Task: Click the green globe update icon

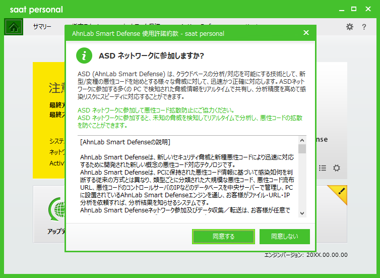Action: [x=57, y=209]
